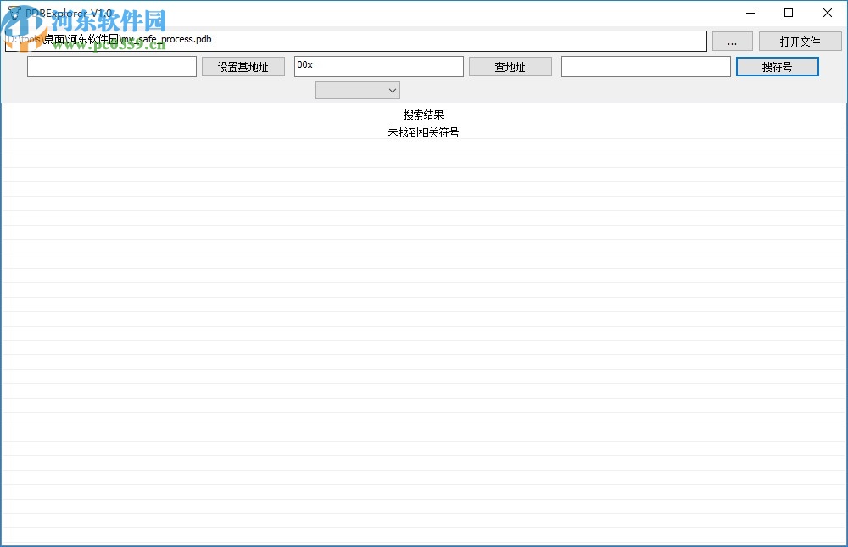Click the symbol search input field
The width and height of the screenshot is (848, 547).
click(645, 65)
